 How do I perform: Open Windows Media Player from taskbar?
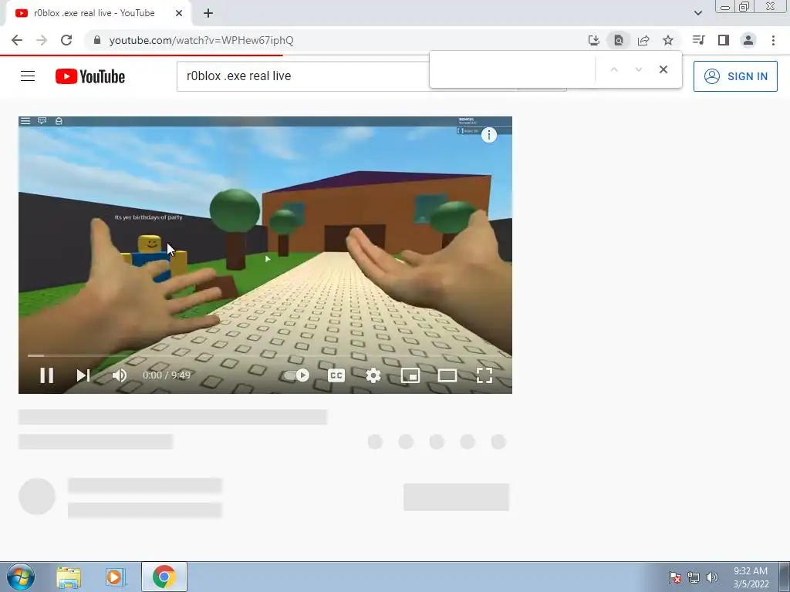[x=115, y=577]
